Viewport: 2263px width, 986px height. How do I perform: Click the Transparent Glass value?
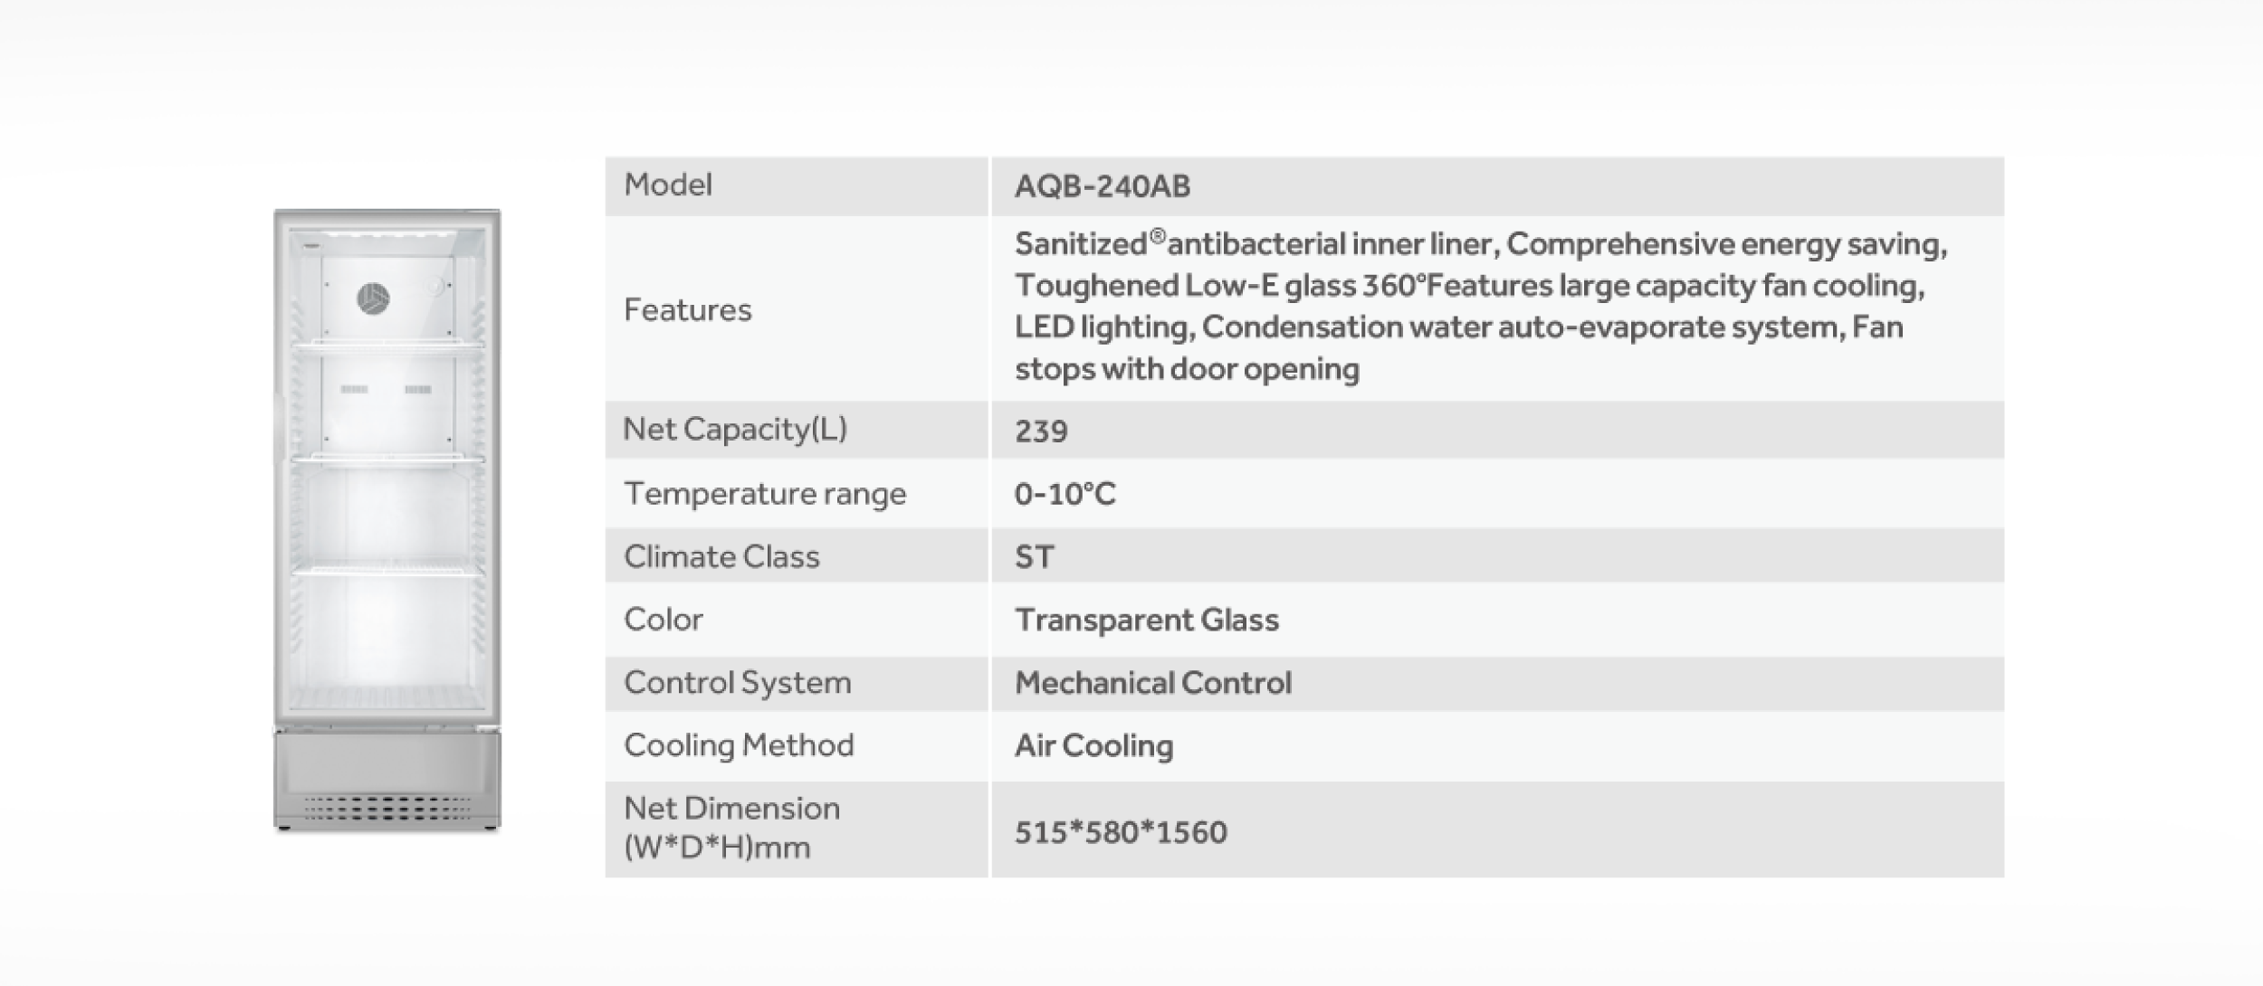point(1146,621)
